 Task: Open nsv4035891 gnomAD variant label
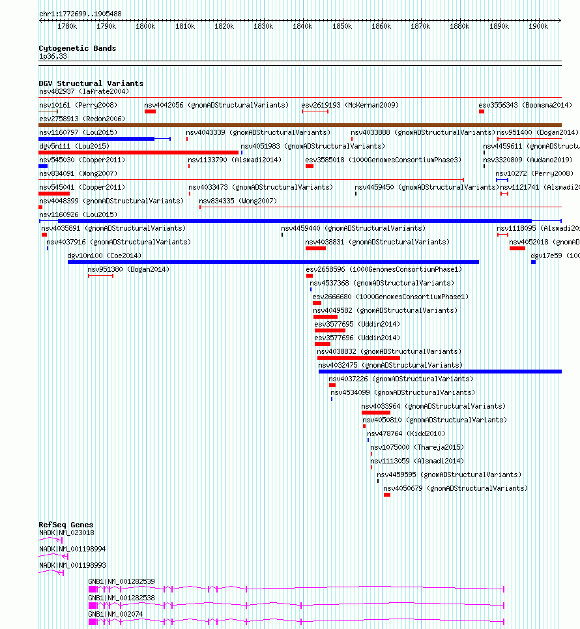(113, 228)
